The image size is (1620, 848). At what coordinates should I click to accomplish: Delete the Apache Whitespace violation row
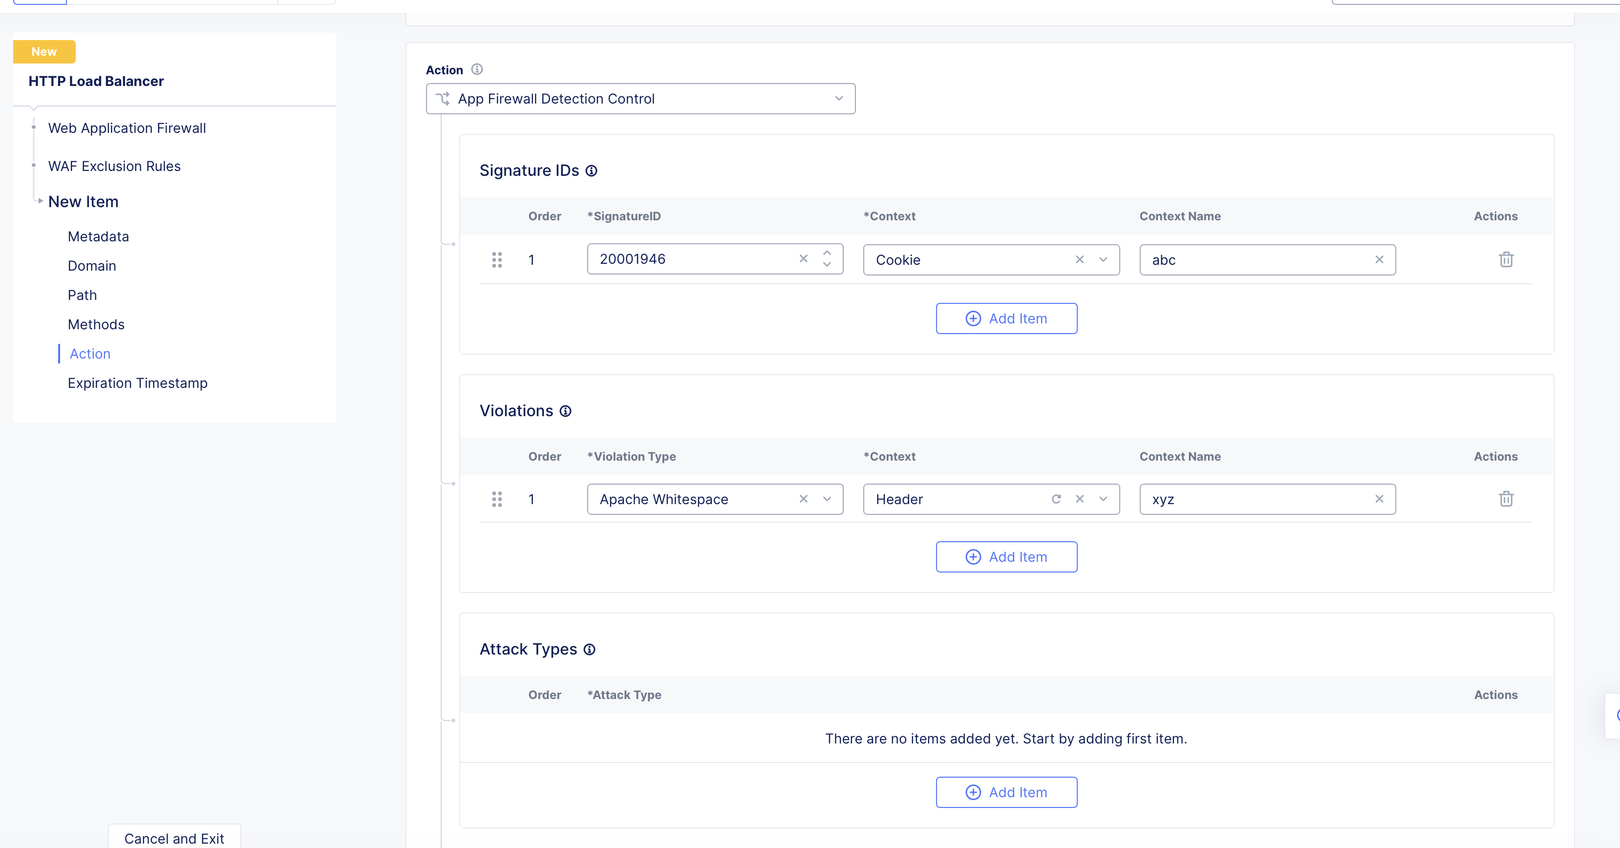coord(1506,499)
